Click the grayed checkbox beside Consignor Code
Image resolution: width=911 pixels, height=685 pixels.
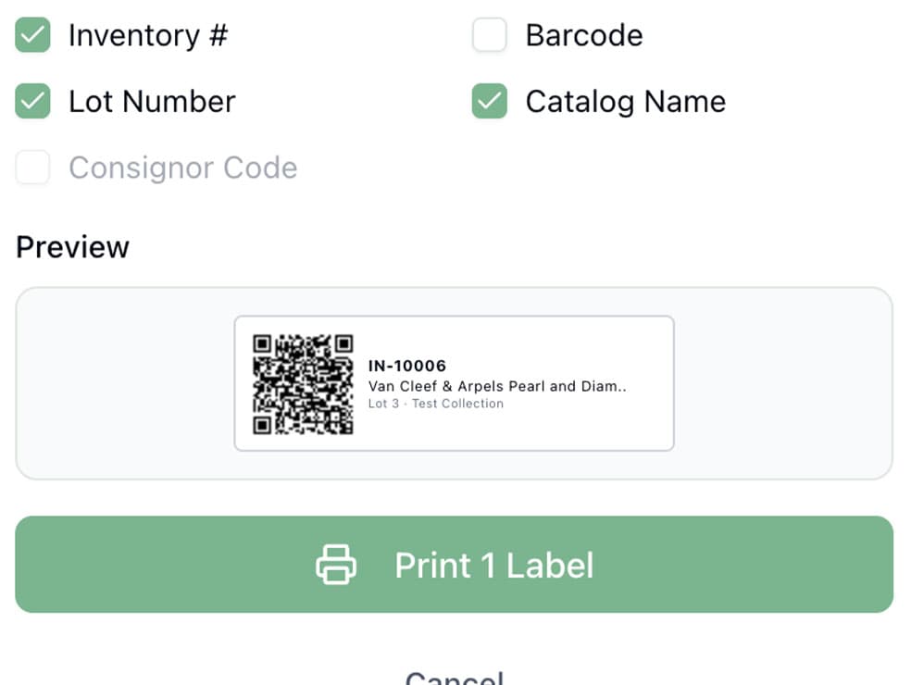(x=32, y=168)
